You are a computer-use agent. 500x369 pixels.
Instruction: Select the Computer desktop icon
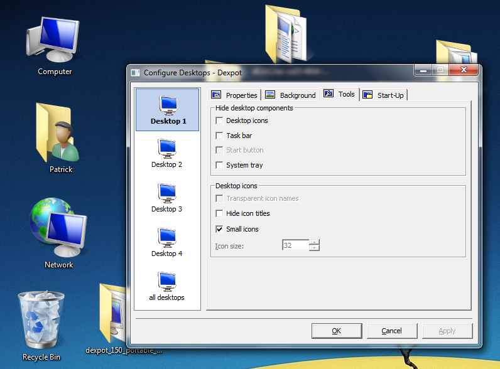pos(53,39)
